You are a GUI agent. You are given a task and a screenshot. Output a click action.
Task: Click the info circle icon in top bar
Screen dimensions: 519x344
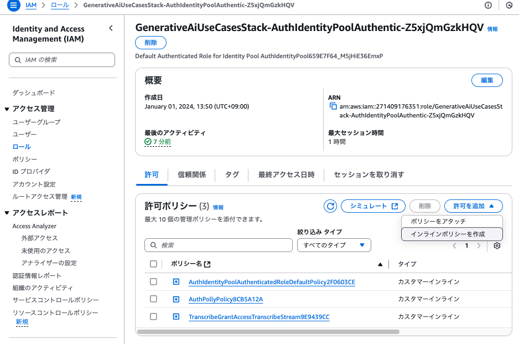pyautogui.click(x=488, y=5)
